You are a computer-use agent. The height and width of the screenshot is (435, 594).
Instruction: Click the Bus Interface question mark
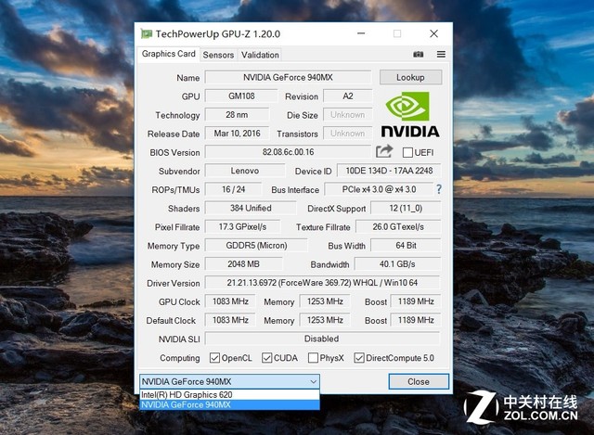pos(439,189)
